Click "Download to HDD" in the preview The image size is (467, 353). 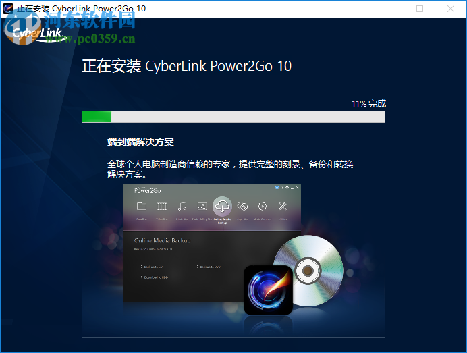click(155, 277)
